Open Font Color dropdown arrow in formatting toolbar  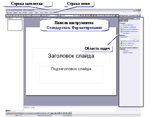(117, 16)
